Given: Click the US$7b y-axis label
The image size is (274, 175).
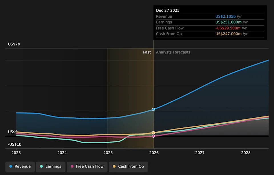Looking at the screenshot, I should [x=14, y=44].
